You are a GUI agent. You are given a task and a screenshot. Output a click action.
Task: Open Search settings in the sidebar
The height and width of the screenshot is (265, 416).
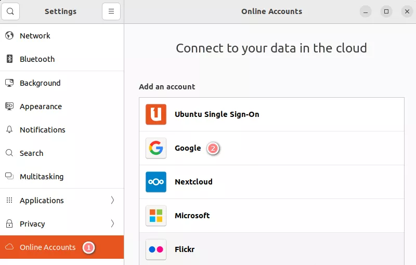click(62, 153)
